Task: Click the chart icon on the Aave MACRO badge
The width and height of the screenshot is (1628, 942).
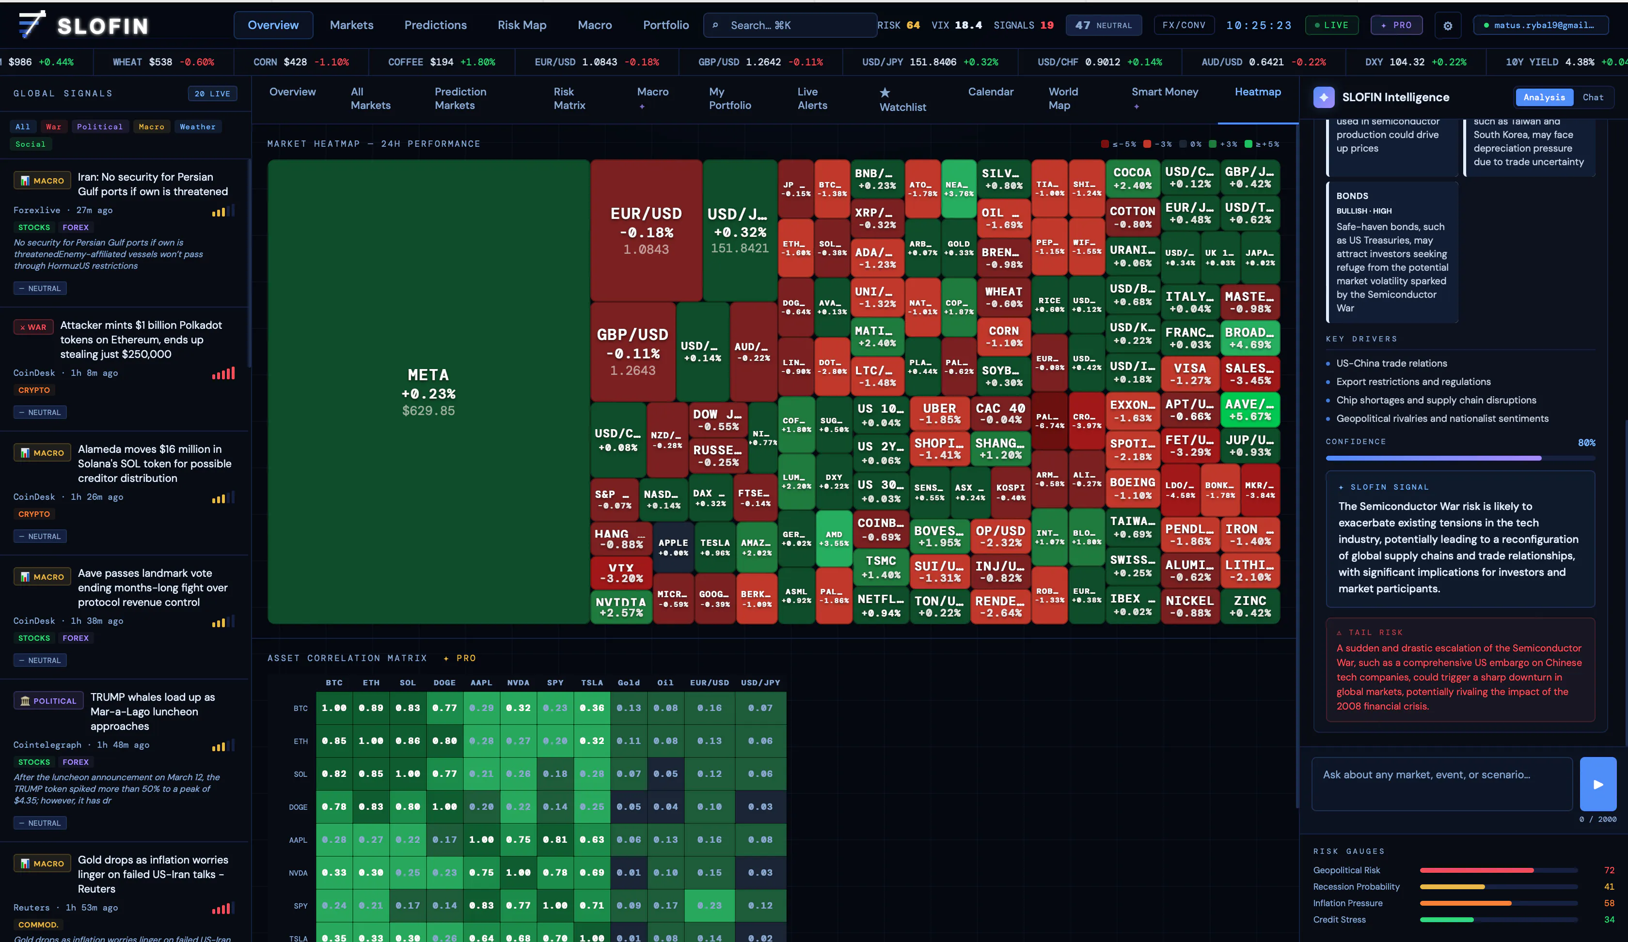Action: point(25,576)
